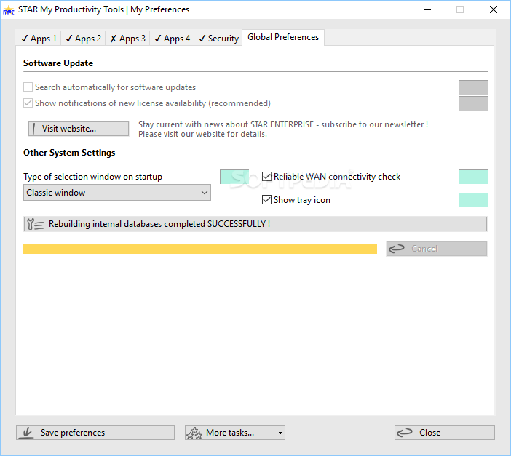
Task: Click the Other System Settings heading
Action: (69, 153)
